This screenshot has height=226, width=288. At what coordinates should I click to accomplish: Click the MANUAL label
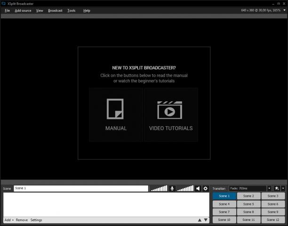click(116, 128)
